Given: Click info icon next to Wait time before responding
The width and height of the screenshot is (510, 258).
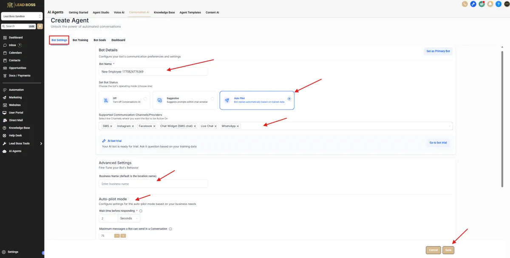Looking at the screenshot, I should point(141,211).
